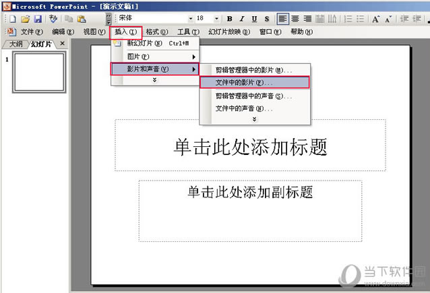
Task: Paste clipboard contents with paste icon
Action: coord(82,19)
